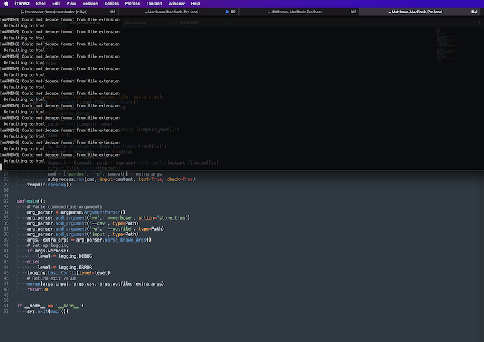This screenshot has height=342, width=484.
Task: Open the Scripts menu
Action: click(111, 4)
